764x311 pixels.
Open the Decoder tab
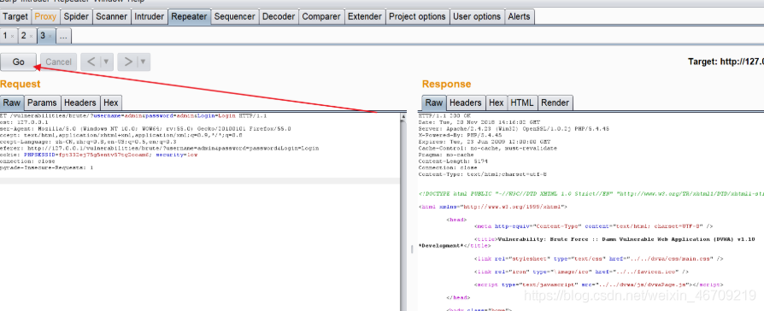pyautogui.click(x=279, y=16)
